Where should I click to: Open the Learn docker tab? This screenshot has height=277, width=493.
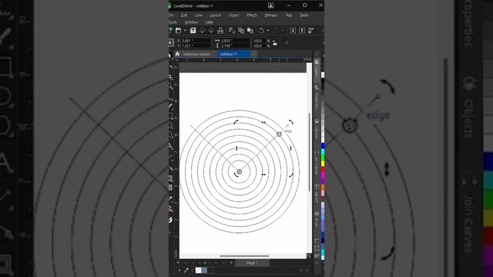(x=317, y=68)
